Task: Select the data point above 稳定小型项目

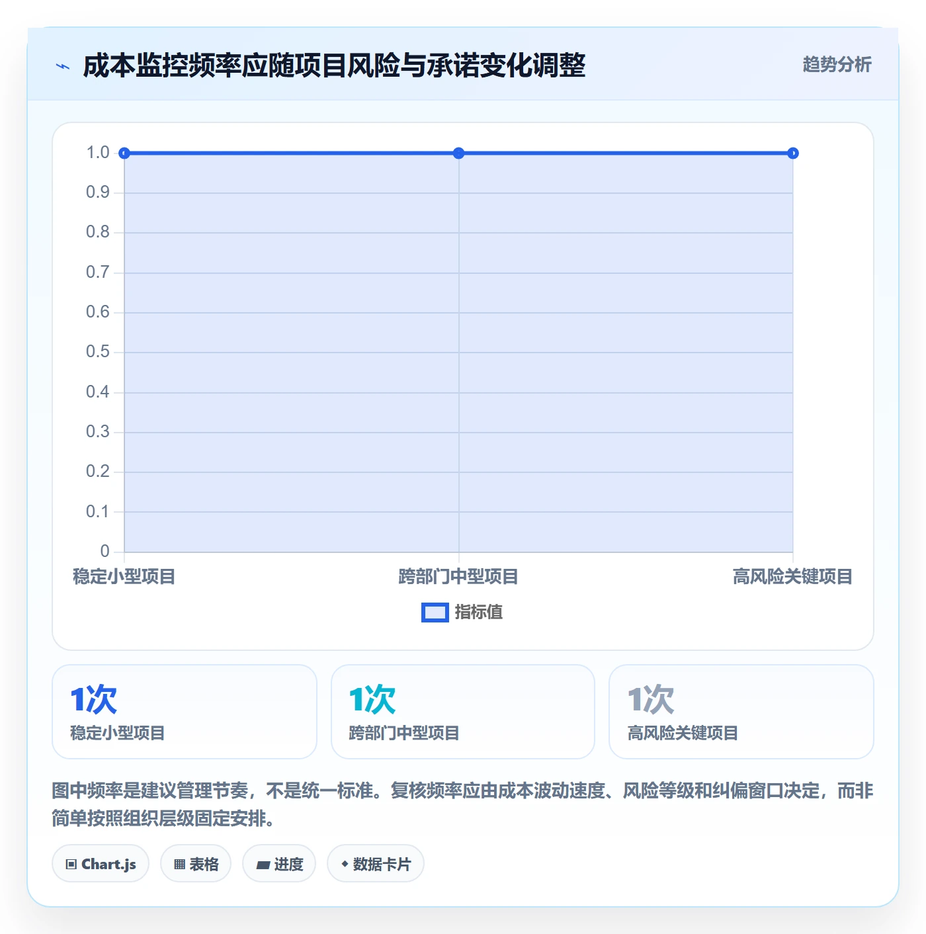Action: click(x=124, y=153)
